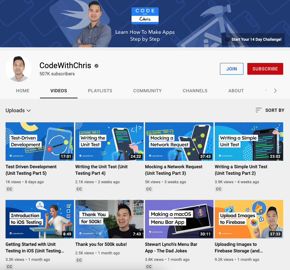This screenshot has width=290, height=270.
Task: Open Writing the Unit Test Part 4 title
Action: coord(101,170)
